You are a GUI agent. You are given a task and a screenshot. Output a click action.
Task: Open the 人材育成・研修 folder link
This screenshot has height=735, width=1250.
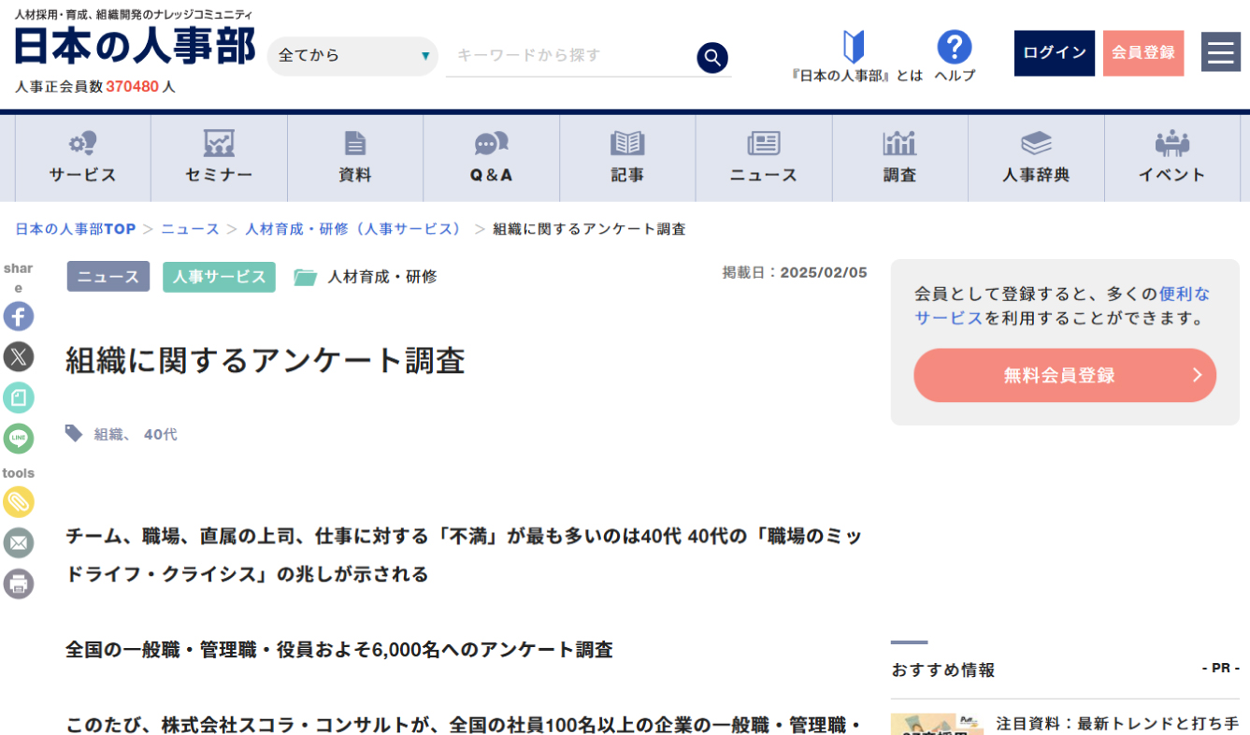[382, 277]
